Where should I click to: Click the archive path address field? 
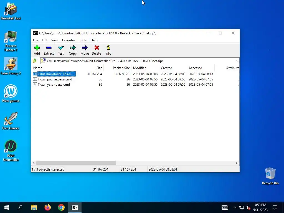point(140,61)
